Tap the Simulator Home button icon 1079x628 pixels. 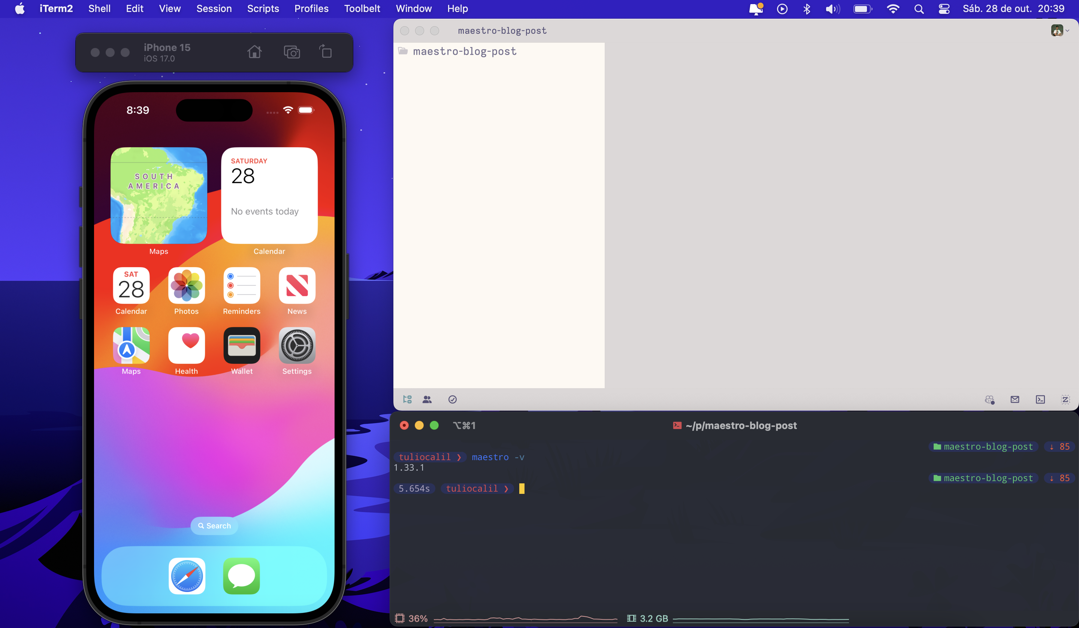click(254, 52)
